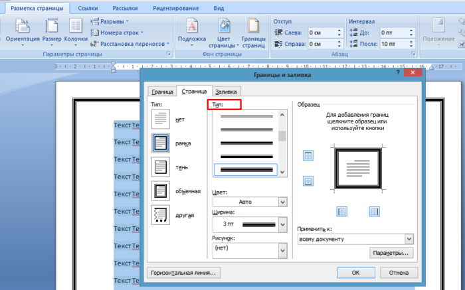
Task: Open the Подложка watermark menu
Action: pyautogui.click(x=192, y=33)
